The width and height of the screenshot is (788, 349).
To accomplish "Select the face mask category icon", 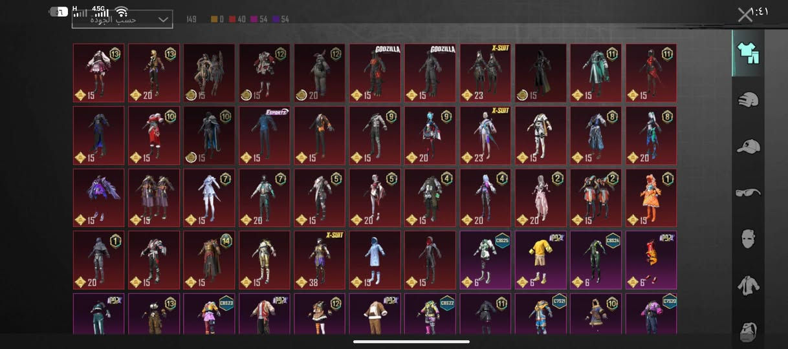I will click(x=748, y=238).
